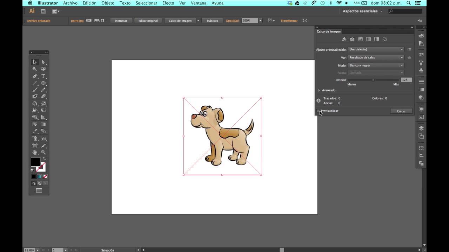Image resolution: width=449 pixels, height=252 pixels.
Task: Pick the Eyedropper tool
Action: coord(35,131)
